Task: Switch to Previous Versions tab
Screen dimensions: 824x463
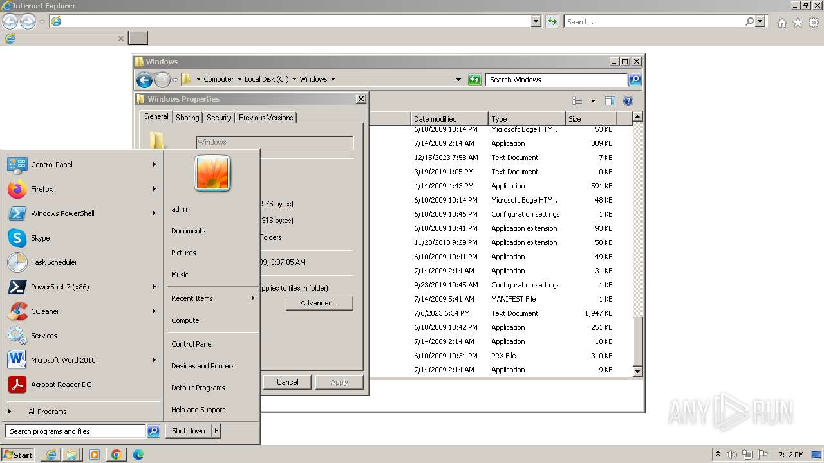Action: [266, 118]
